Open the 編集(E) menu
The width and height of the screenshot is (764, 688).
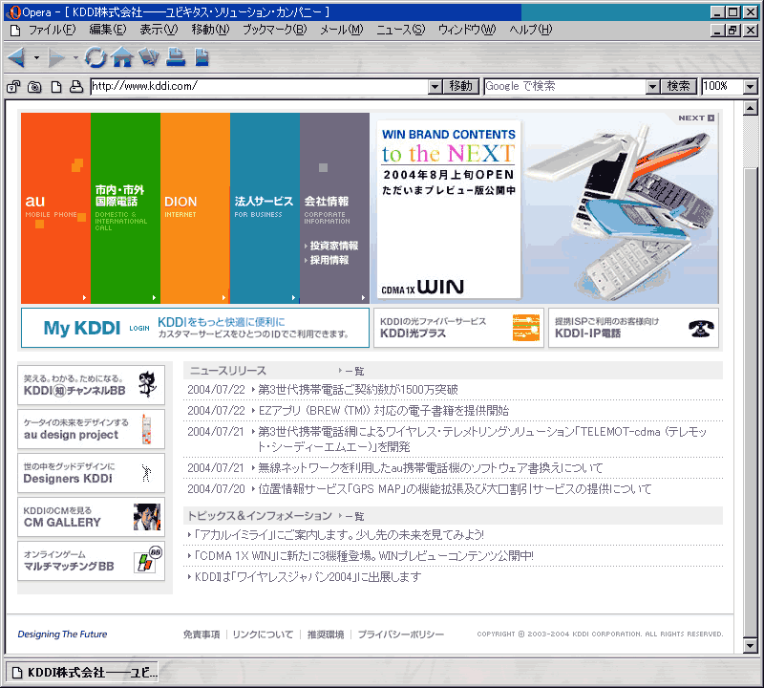coord(108,31)
